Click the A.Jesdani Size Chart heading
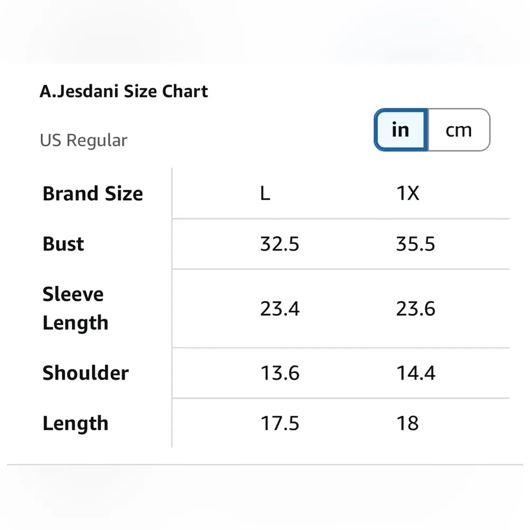This screenshot has width=530, height=530. [x=123, y=91]
